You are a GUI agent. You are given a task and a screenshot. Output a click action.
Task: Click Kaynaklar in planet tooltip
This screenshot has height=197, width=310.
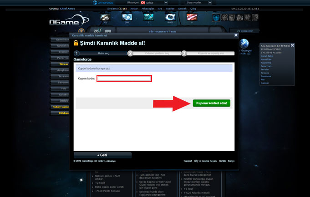266,59
